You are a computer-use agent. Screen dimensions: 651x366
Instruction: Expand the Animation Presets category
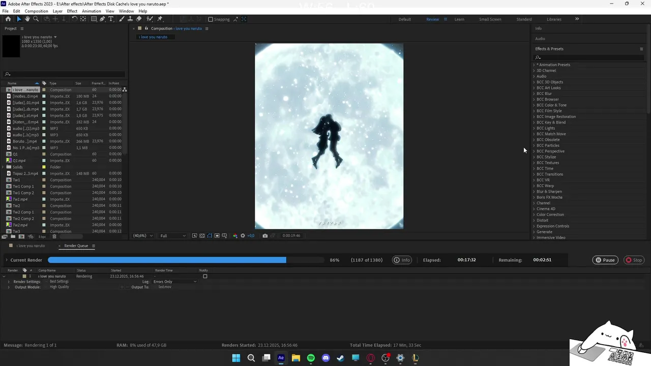[534, 65]
